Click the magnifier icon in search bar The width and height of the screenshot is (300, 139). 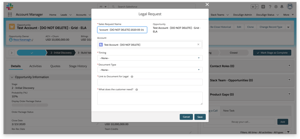[x=113, y=7]
